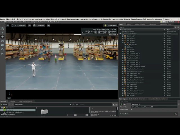Activate the Rotate tool in left toolbar
This screenshot has height=135, width=180.
tap(3, 41)
